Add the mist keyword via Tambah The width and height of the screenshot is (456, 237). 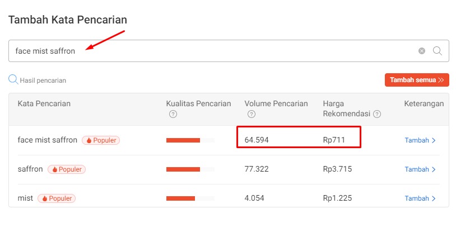click(420, 198)
